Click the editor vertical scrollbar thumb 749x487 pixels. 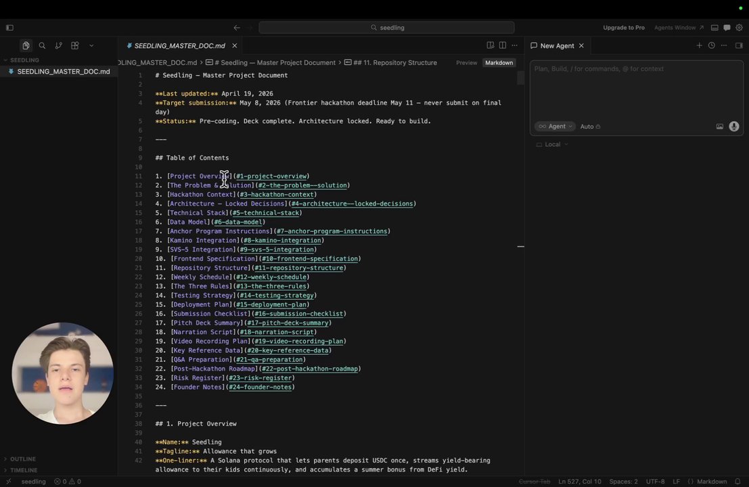(520, 78)
